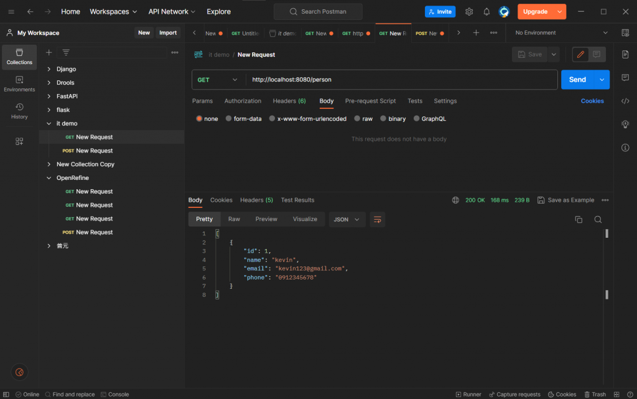The image size is (637, 399).
Task: Select the form-data body option
Action: tap(229, 119)
